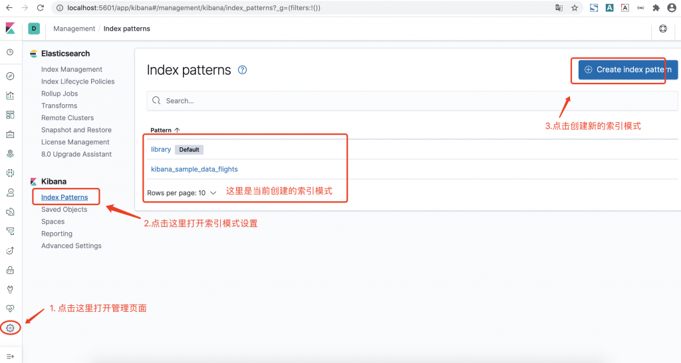Click the Default badge next to library

tap(189, 149)
